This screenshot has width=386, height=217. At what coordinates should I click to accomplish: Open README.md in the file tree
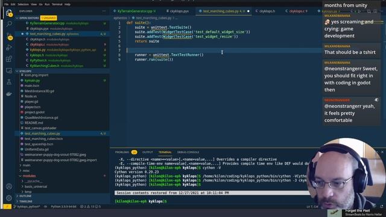34,123
